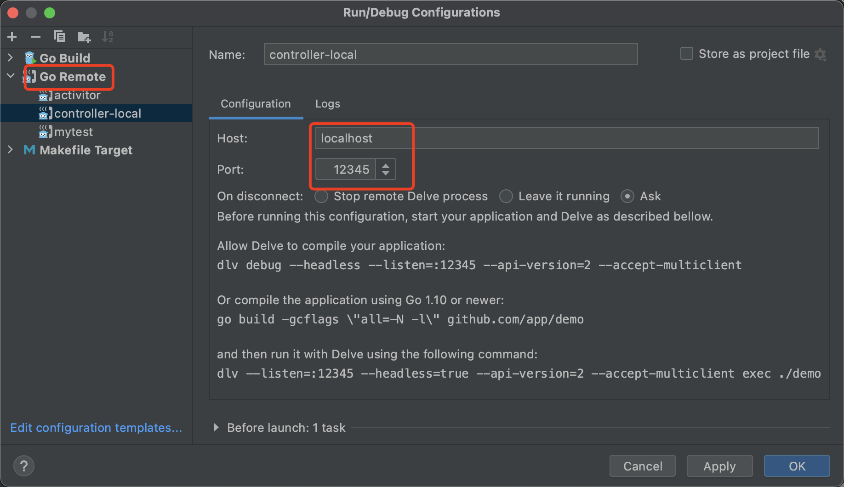Click the dlv --listen exec ./demo command

click(x=519, y=374)
